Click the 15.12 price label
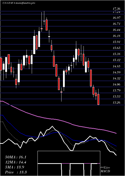Viewport: 125px width, 176px height. [x=116, y=60]
